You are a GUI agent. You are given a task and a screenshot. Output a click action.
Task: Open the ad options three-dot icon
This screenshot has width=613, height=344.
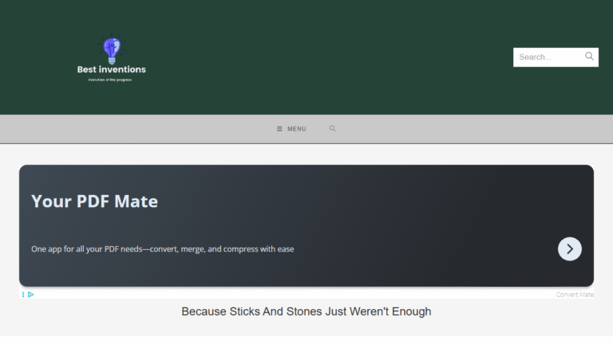pyautogui.click(x=23, y=295)
